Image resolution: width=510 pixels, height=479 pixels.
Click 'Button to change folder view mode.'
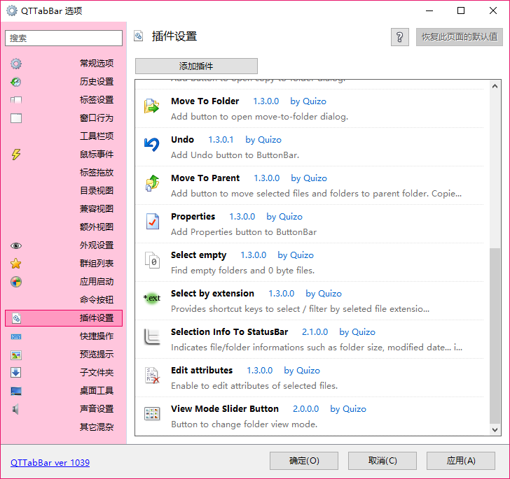[x=244, y=424]
